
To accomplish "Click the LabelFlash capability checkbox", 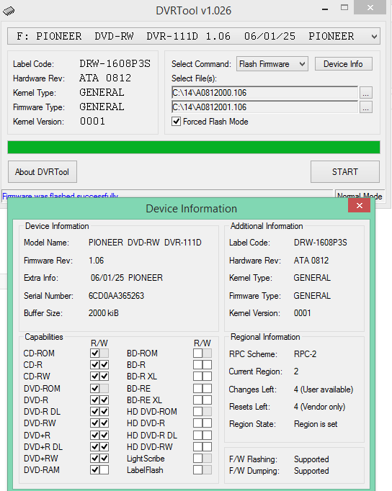I will click(x=197, y=470).
